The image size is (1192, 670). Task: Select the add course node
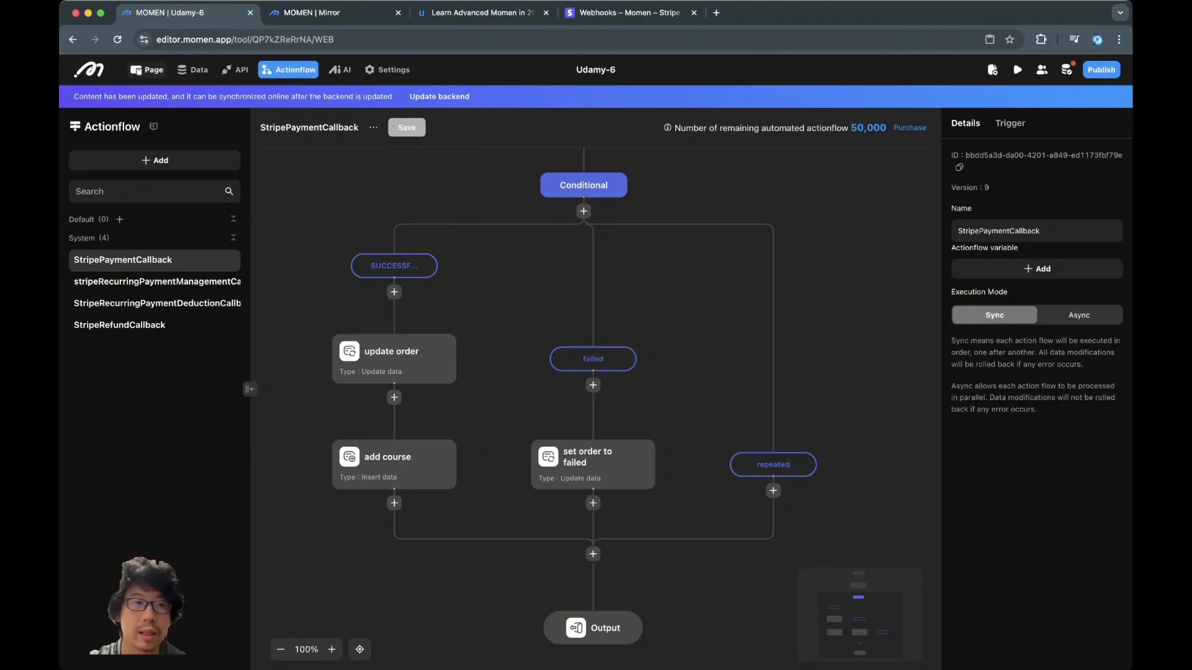(x=394, y=465)
